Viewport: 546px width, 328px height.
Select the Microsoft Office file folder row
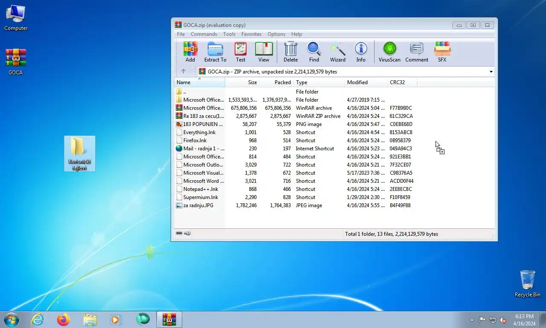coord(334,100)
